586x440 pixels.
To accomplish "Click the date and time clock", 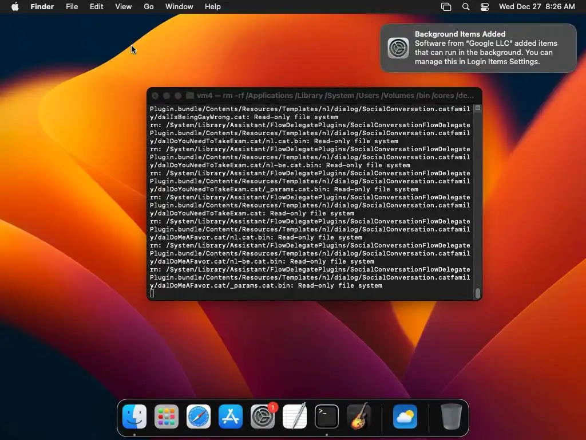I will click(537, 7).
